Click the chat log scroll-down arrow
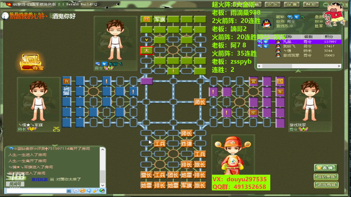This screenshot has height=197, width=351. pos(103,185)
